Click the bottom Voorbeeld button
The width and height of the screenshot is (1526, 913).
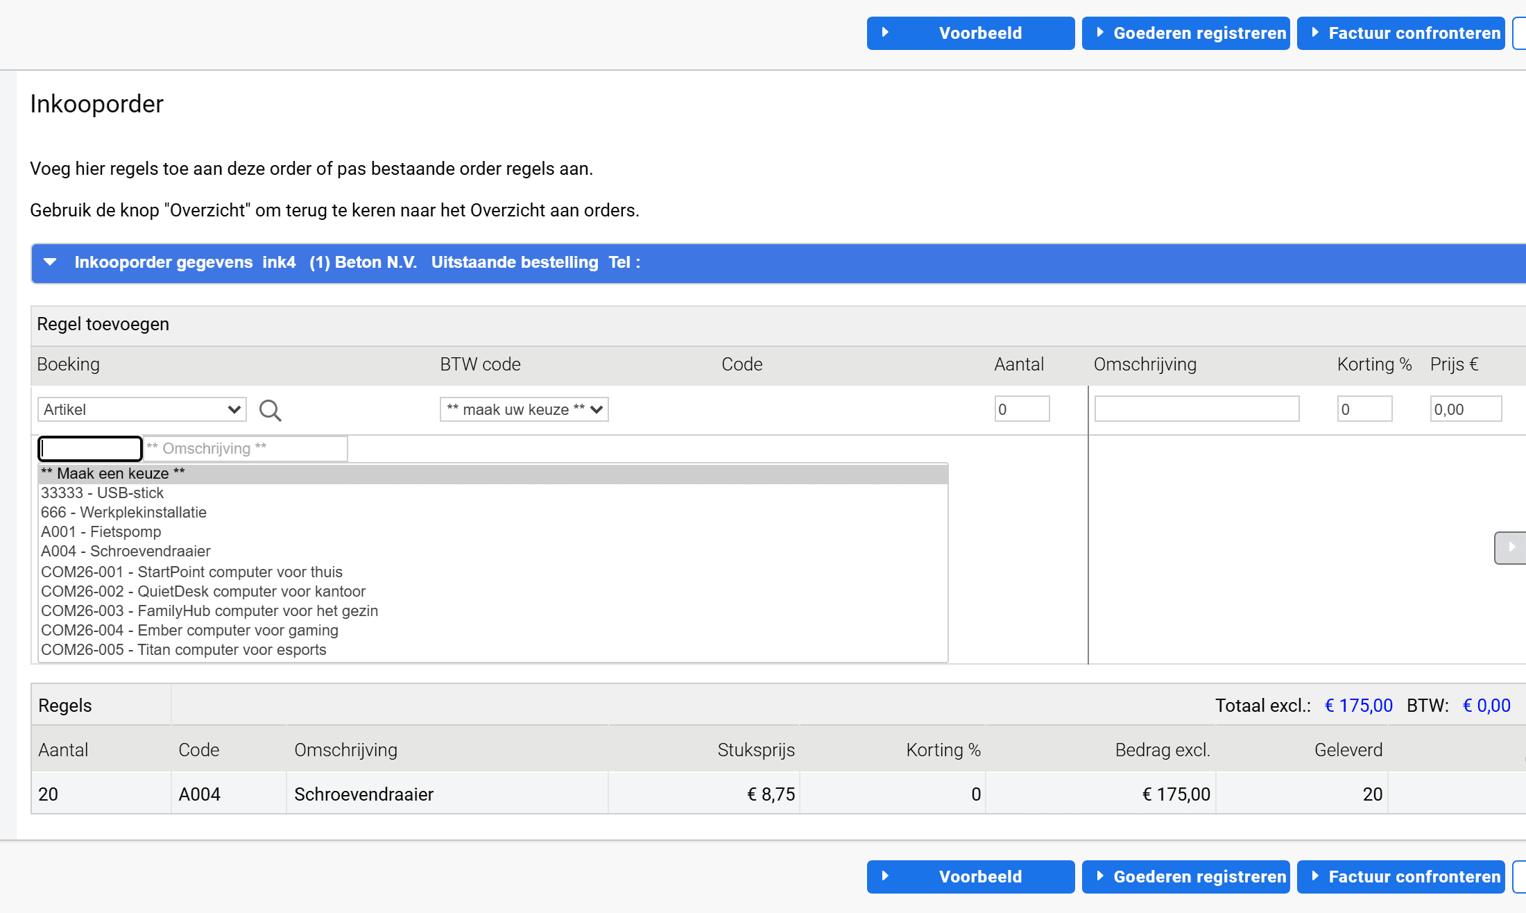pyautogui.click(x=970, y=877)
